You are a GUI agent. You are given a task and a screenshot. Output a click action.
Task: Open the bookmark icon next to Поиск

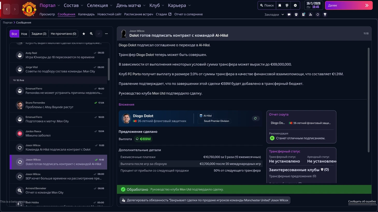tap(280, 5)
